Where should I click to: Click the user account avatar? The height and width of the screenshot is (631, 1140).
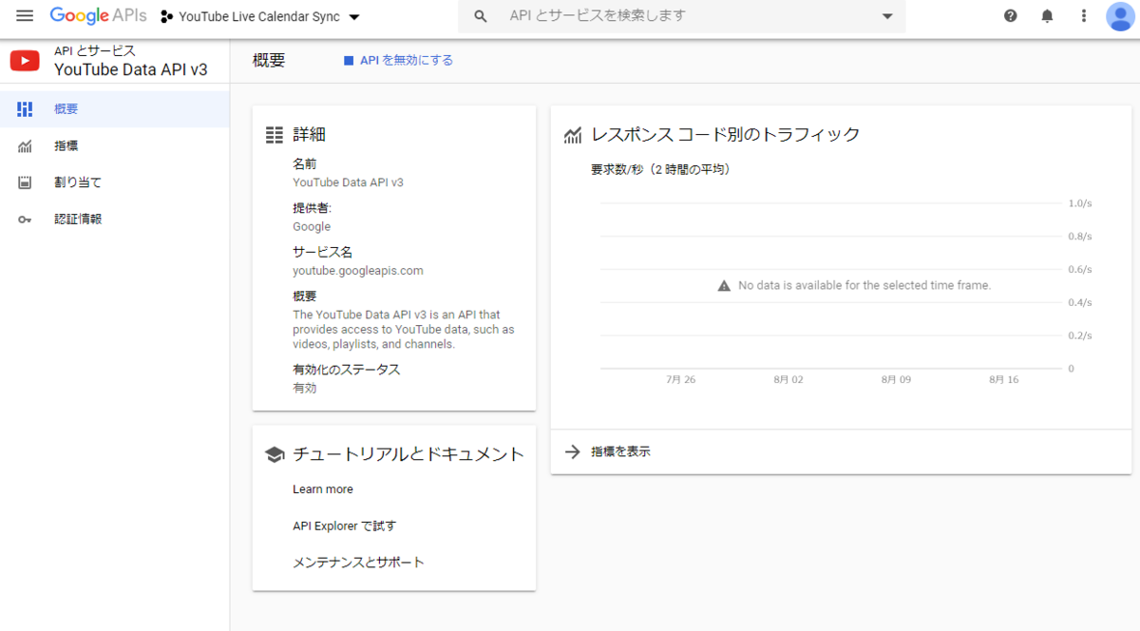(1121, 16)
